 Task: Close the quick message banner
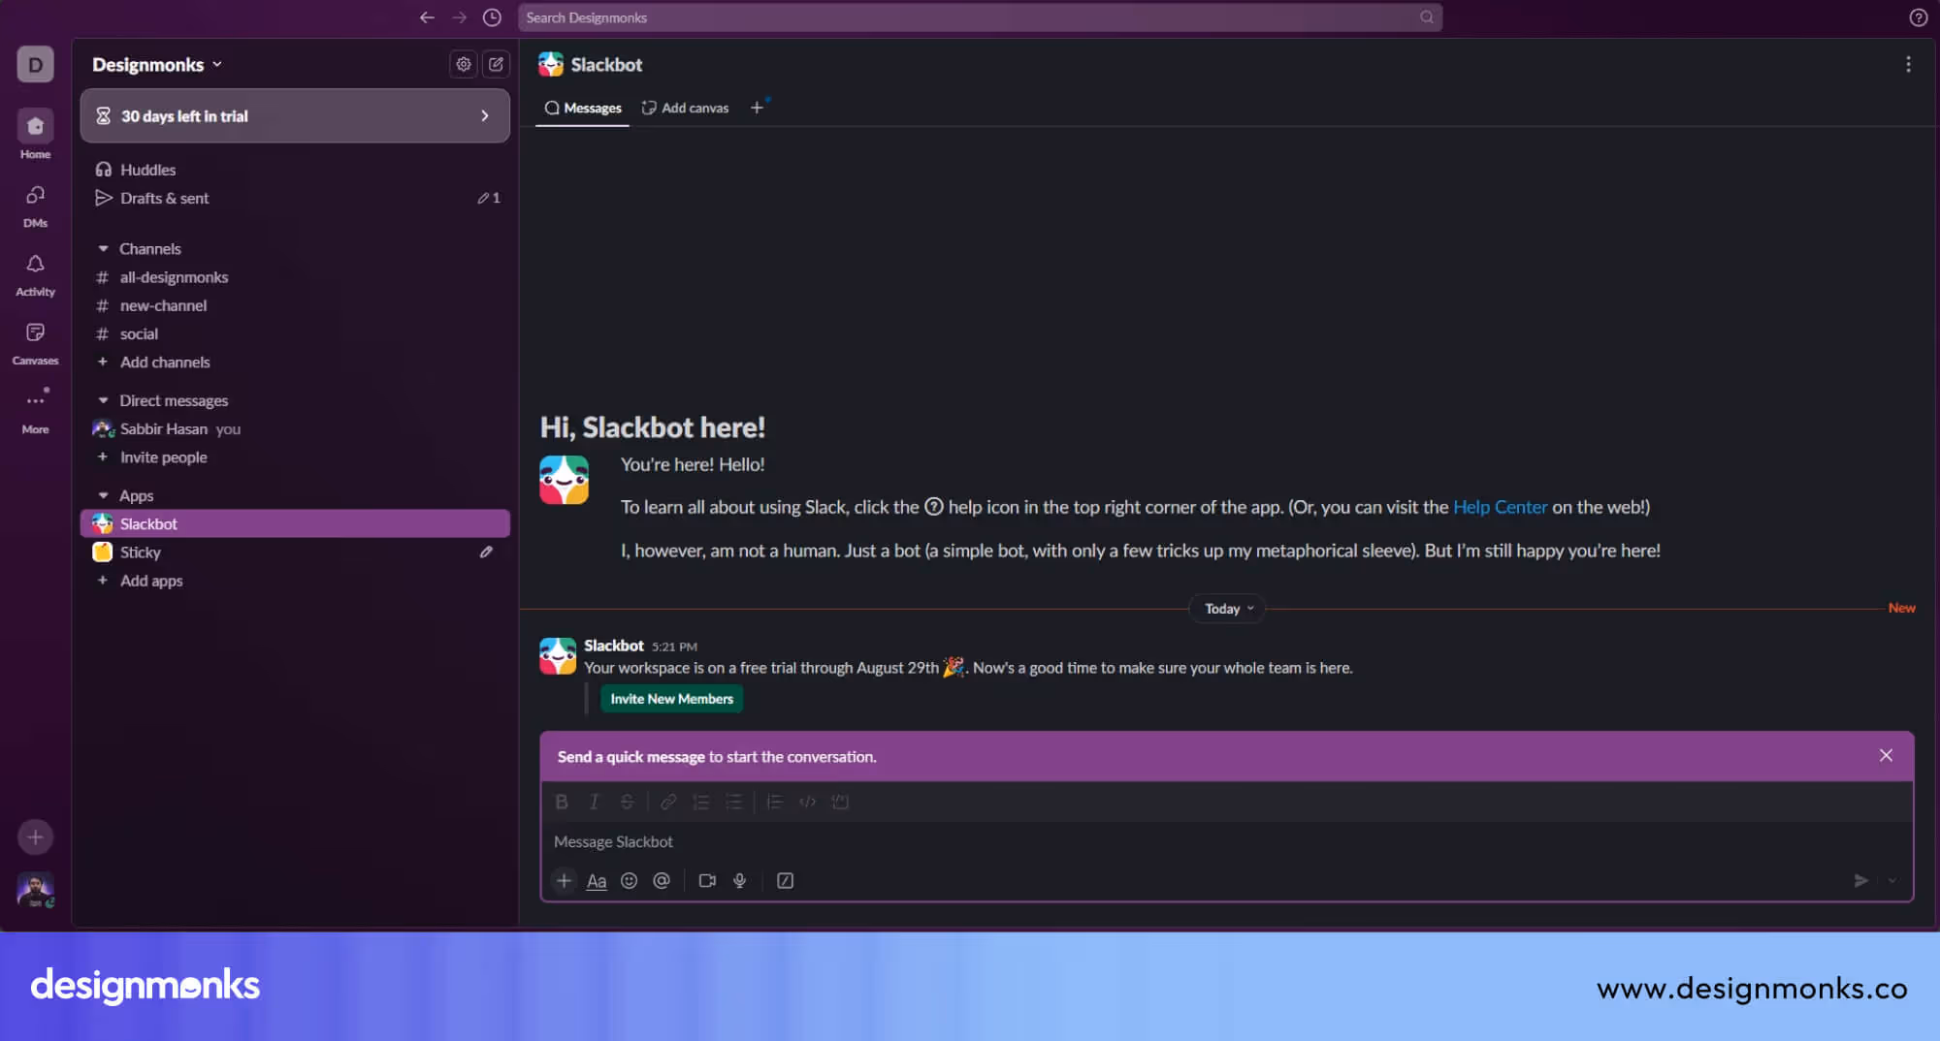[1886, 755]
